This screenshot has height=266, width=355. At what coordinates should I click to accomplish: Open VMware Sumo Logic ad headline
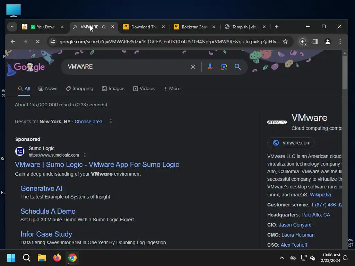pos(97,165)
